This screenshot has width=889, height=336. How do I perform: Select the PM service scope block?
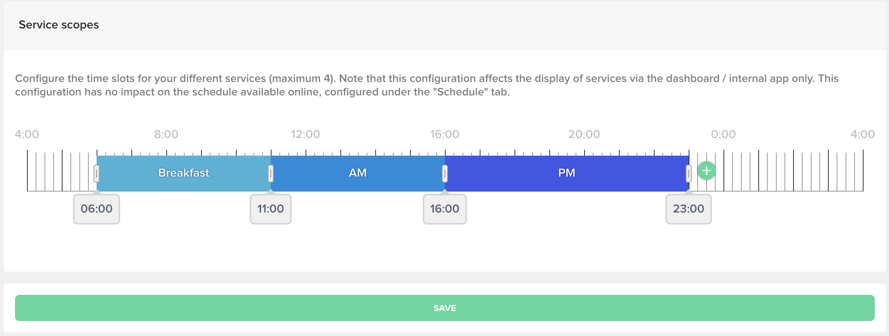566,173
